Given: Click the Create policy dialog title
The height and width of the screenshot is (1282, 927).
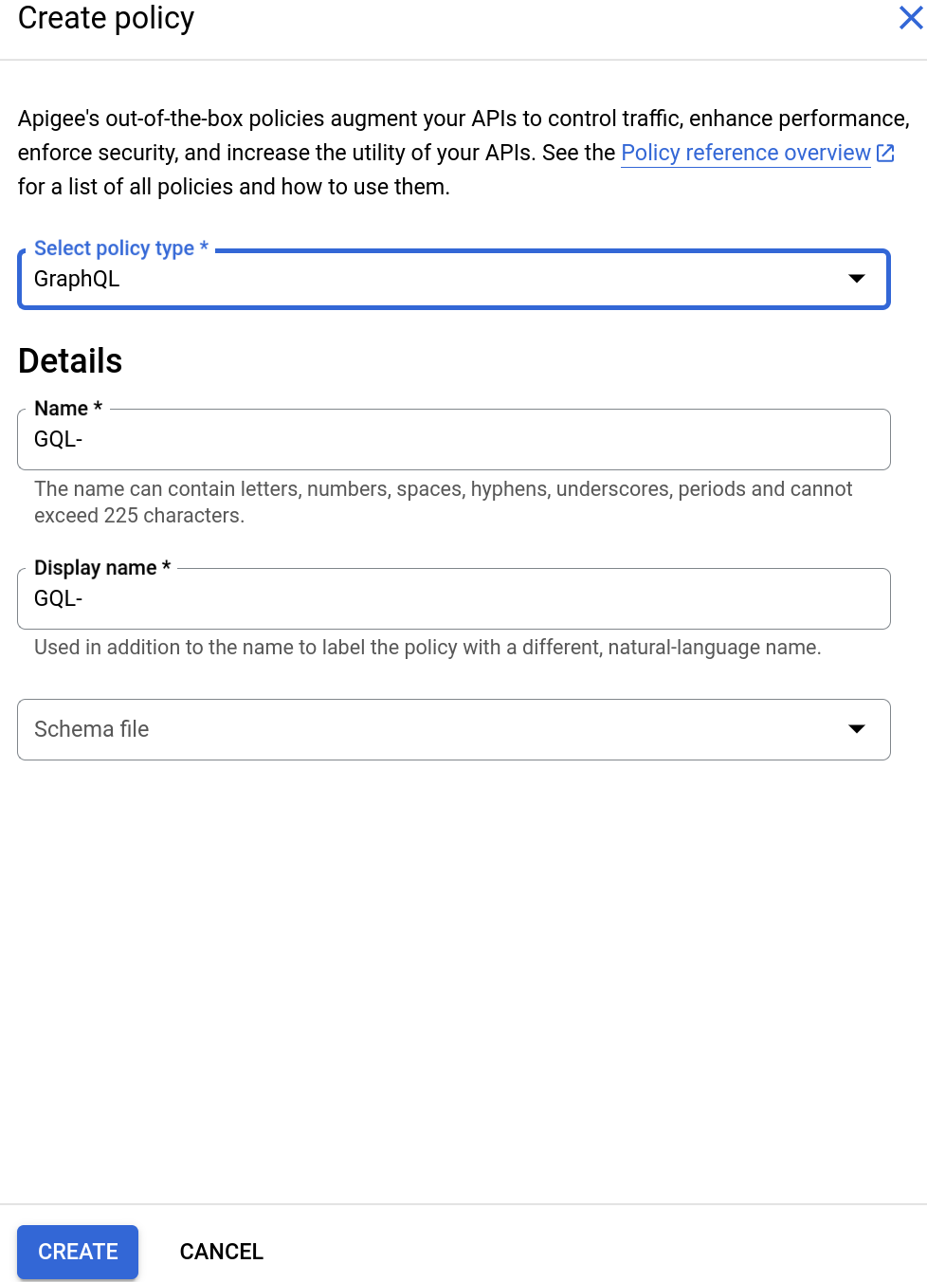Looking at the screenshot, I should [104, 17].
